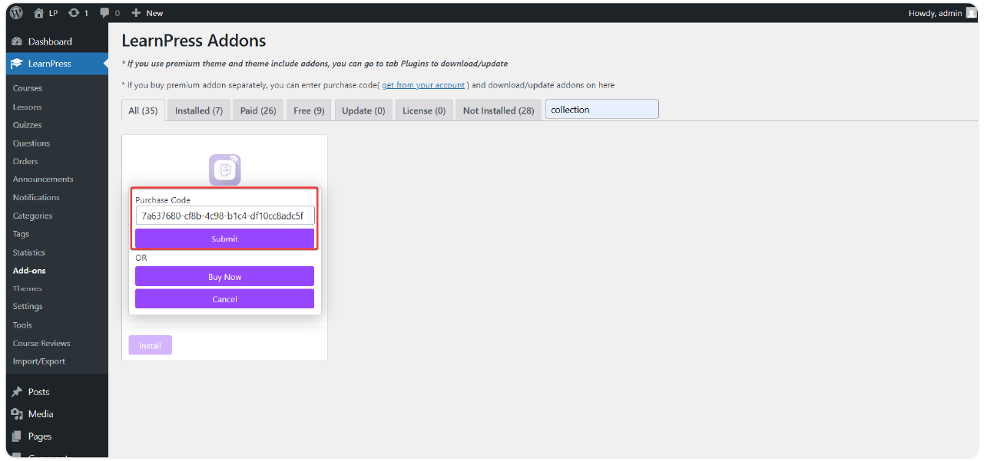Click the Buy Now button
This screenshot has height=461, width=984.
coord(225,277)
